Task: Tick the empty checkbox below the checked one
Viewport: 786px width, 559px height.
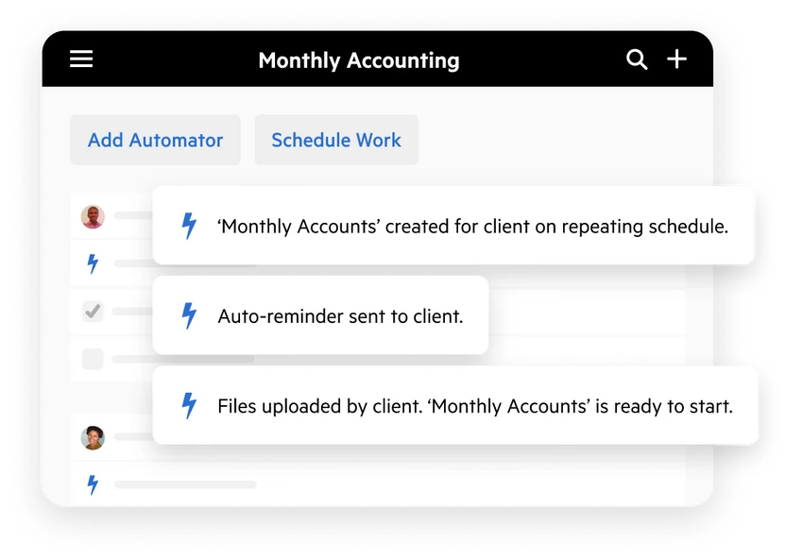Action: point(93,359)
